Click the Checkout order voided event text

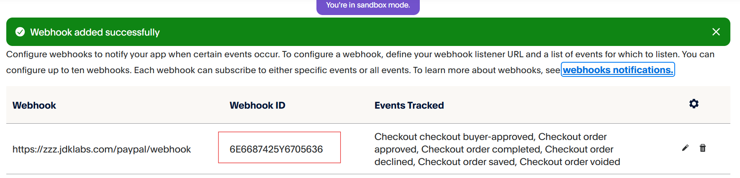coord(570,162)
